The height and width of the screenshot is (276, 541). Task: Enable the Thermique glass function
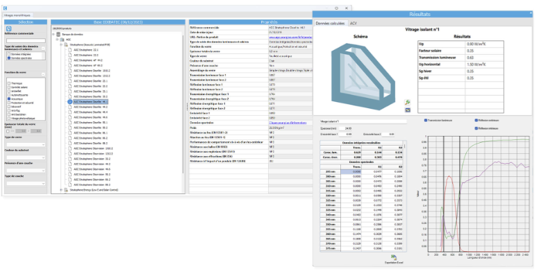point(9,83)
